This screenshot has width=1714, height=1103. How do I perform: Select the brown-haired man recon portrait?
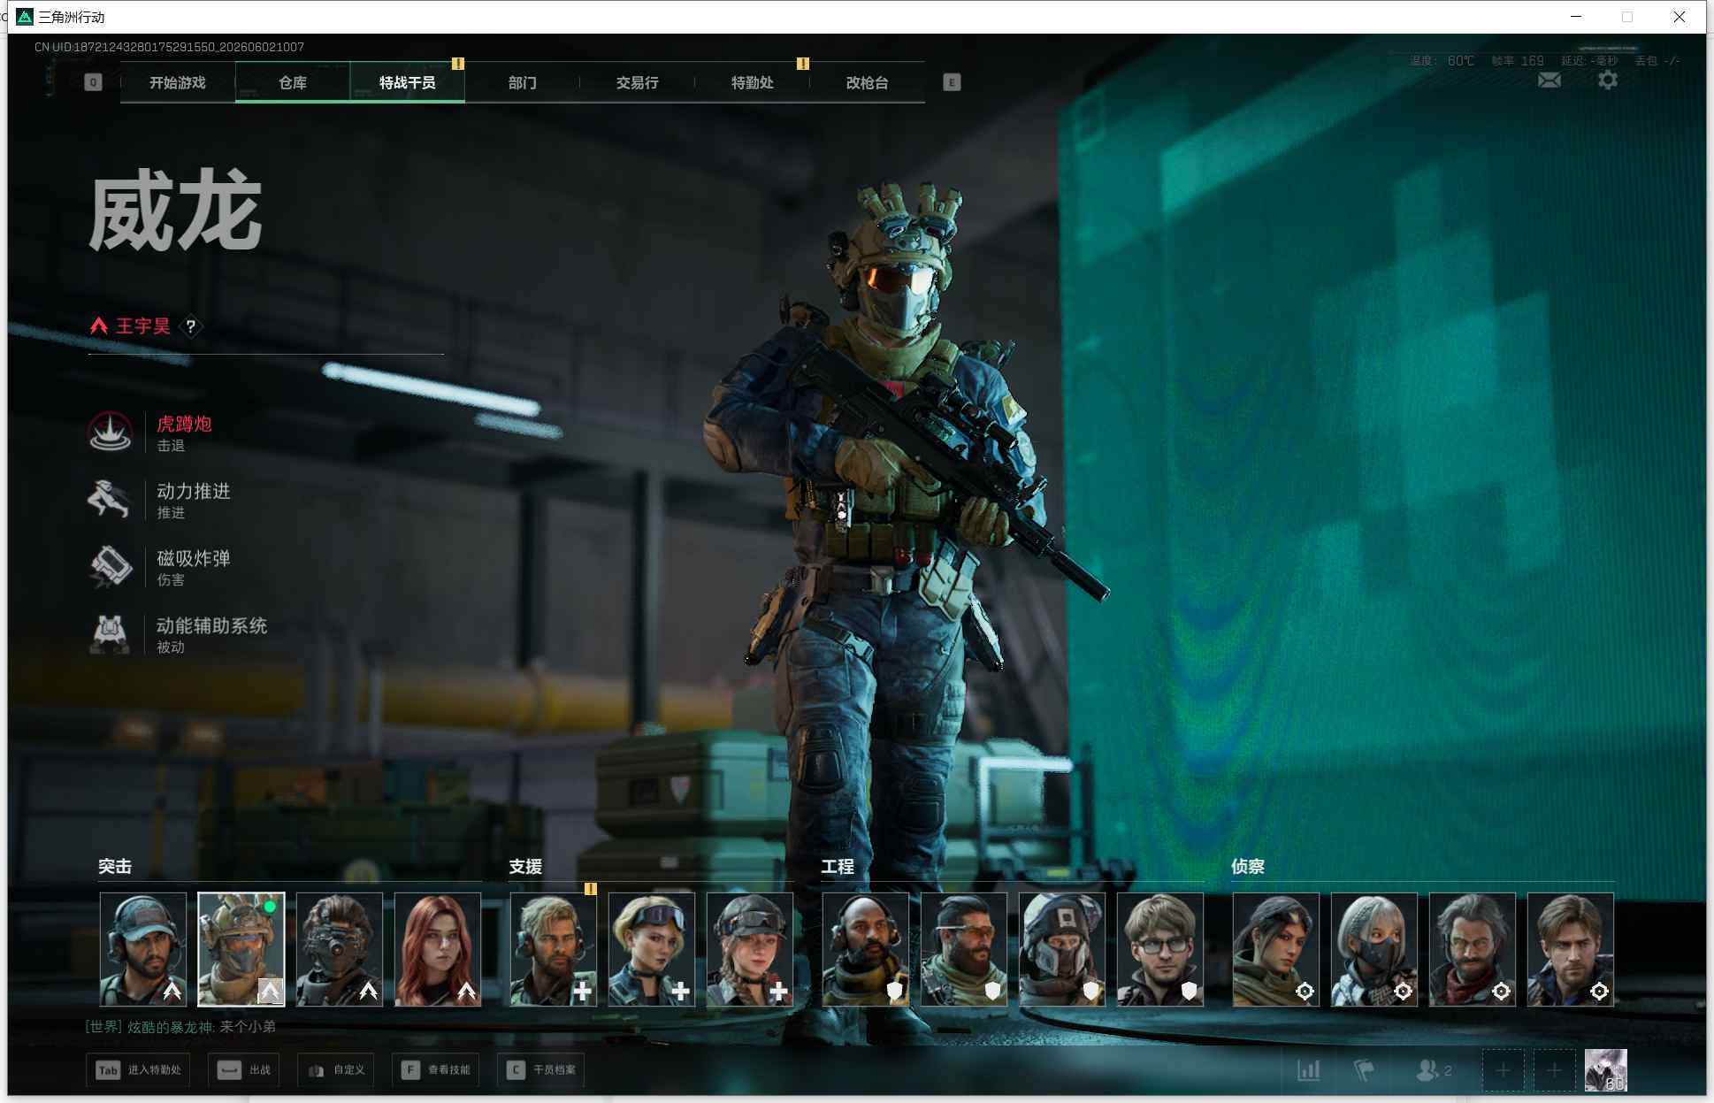click(1571, 949)
